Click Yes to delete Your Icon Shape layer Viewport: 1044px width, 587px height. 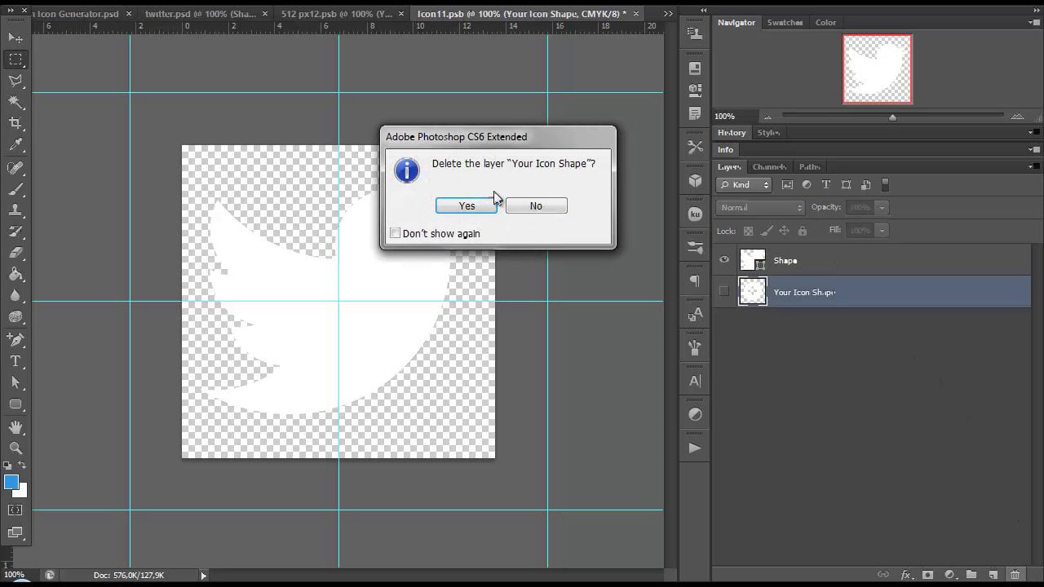466,205
